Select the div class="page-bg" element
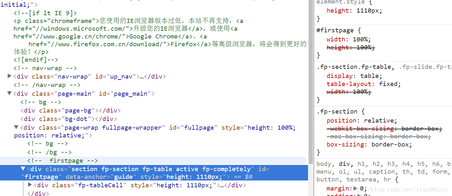The image size is (452, 196). 71,111
